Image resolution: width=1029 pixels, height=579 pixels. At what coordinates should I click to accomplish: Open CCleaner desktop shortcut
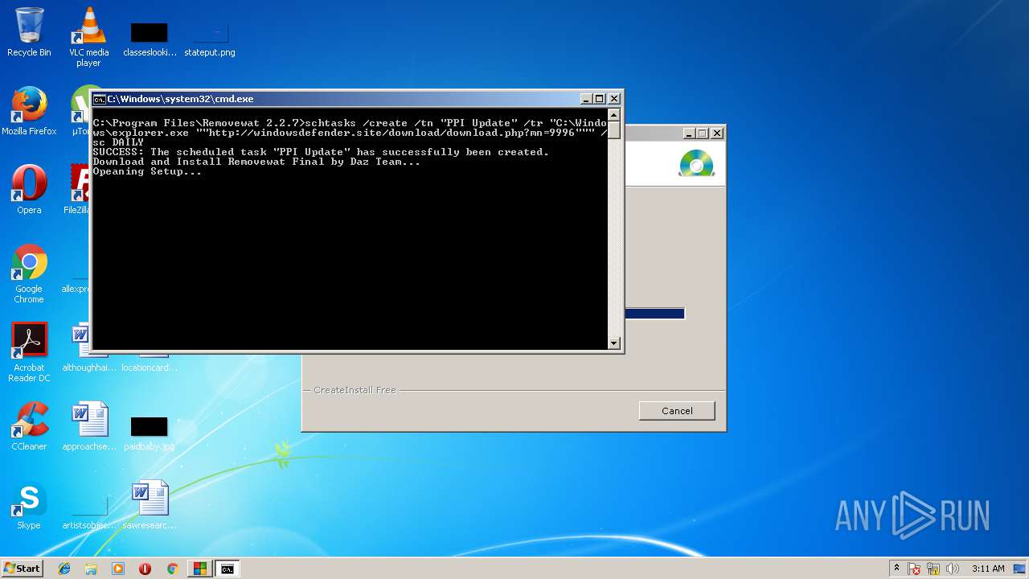click(x=29, y=426)
